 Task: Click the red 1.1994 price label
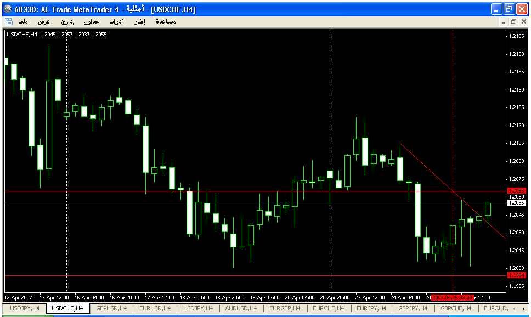pyautogui.click(x=516, y=275)
